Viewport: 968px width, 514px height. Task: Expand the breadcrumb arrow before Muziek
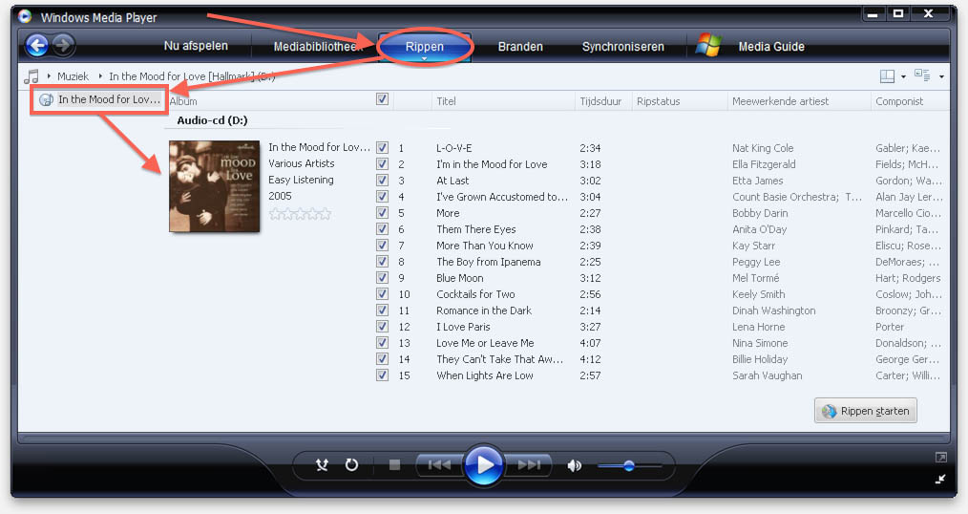tap(49, 76)
